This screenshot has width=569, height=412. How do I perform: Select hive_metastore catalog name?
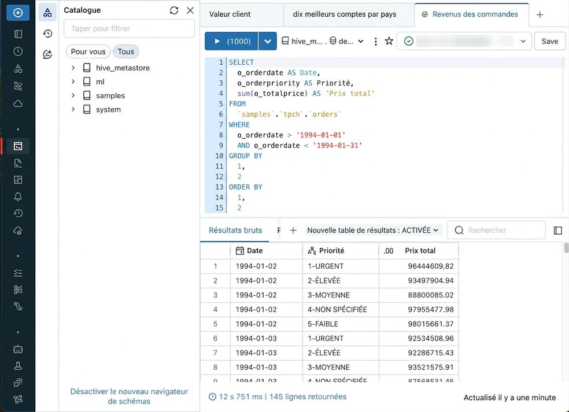[x=123, y=68]
